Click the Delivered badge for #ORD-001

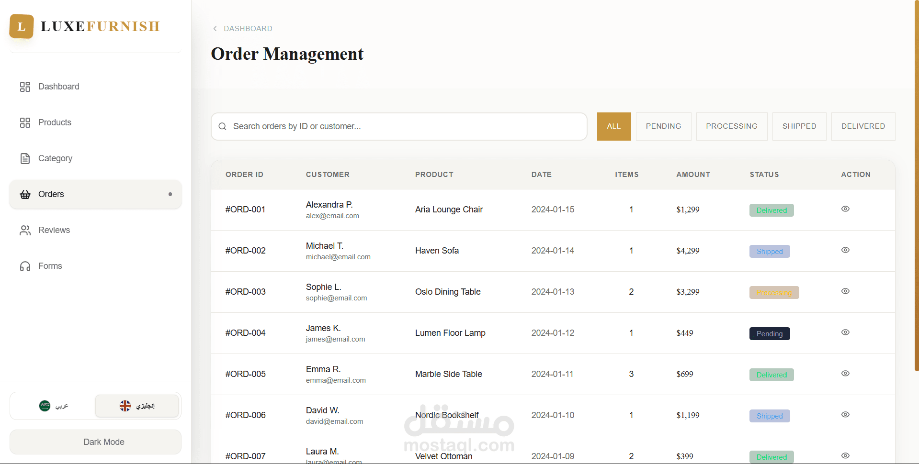coord(772,210)
